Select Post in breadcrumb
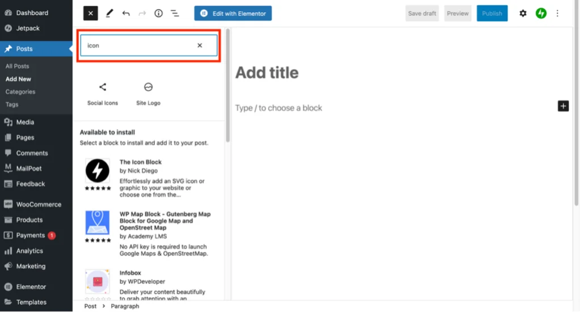Image resolution: width=581 pixels, height=313 pixels. [90, 307]
